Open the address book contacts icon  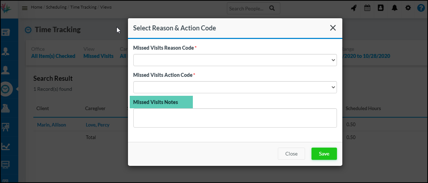(381, 8)
